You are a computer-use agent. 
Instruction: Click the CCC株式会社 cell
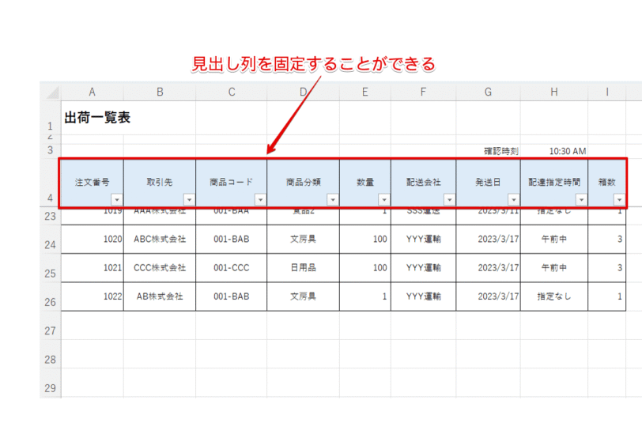[x=160, y=268]
